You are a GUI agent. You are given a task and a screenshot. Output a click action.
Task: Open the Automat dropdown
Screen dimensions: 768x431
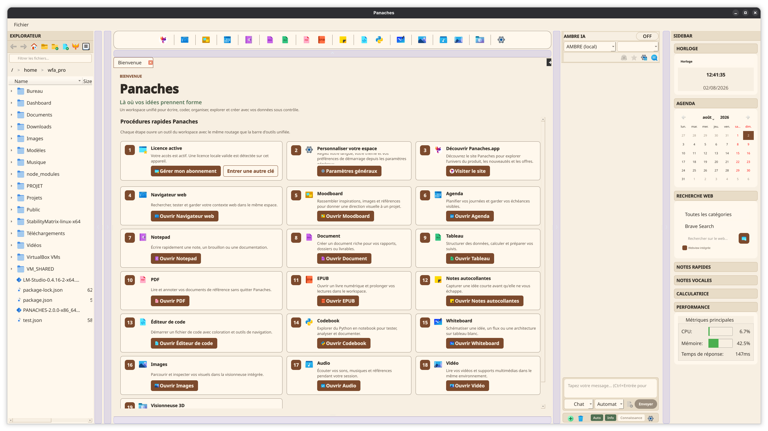click(x=609, y=404)
